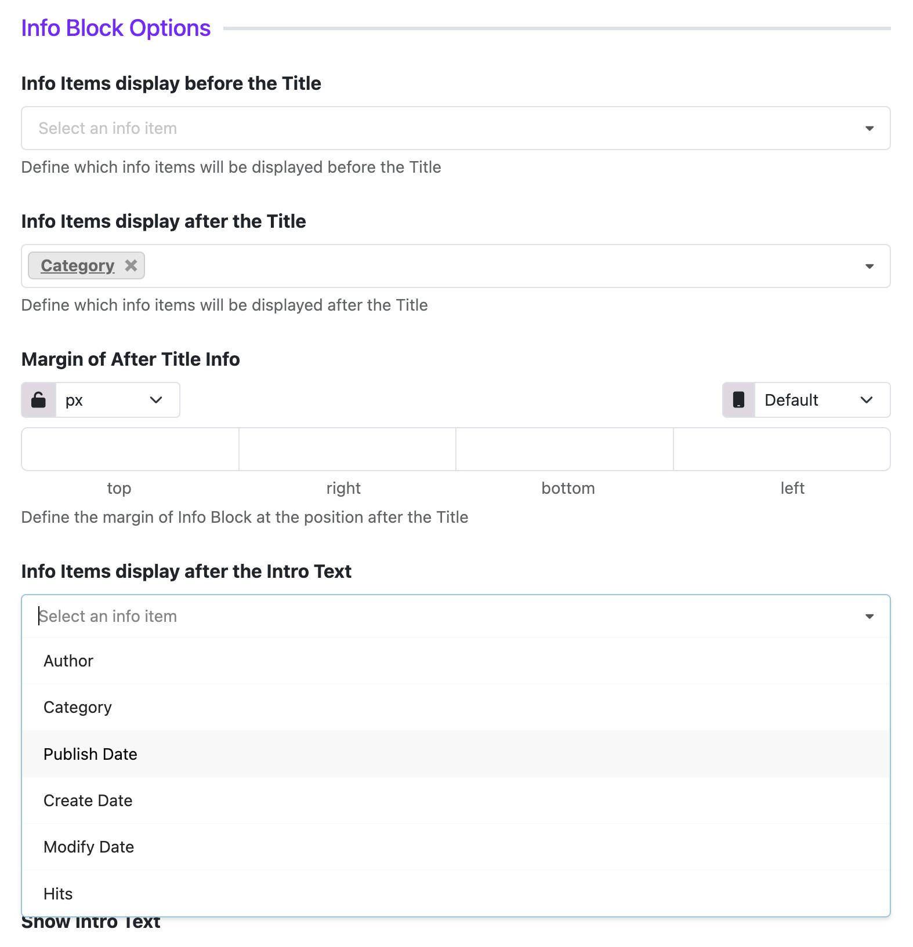Remove the Category tag with the x
This screenshot has height=947, width=913.
pyautogui.click(x=131, y=265)
